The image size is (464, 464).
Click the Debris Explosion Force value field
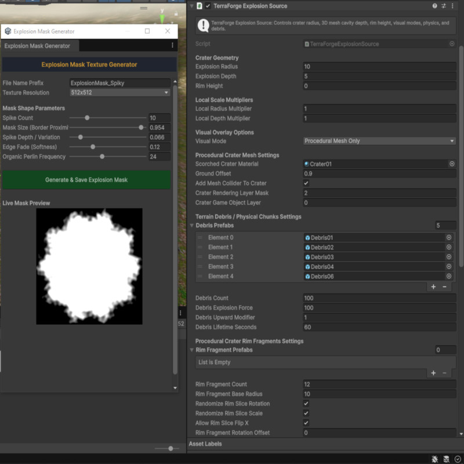[379, 308]
